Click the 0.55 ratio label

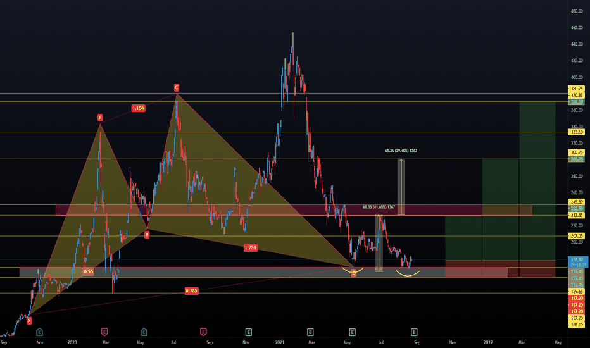click(x=89, y=271)
